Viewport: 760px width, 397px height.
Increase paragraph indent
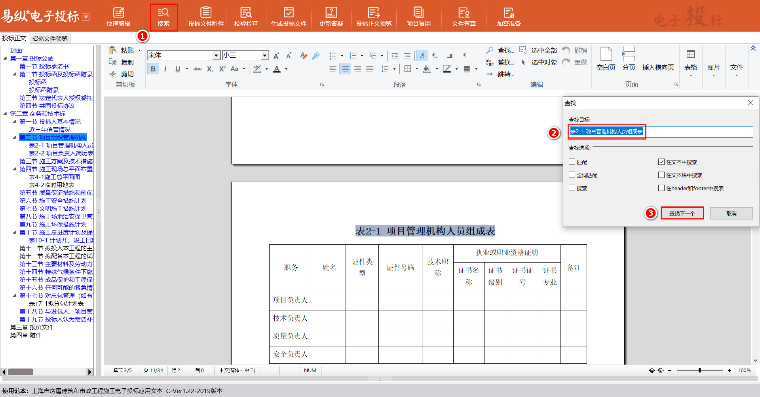(407, 56)
